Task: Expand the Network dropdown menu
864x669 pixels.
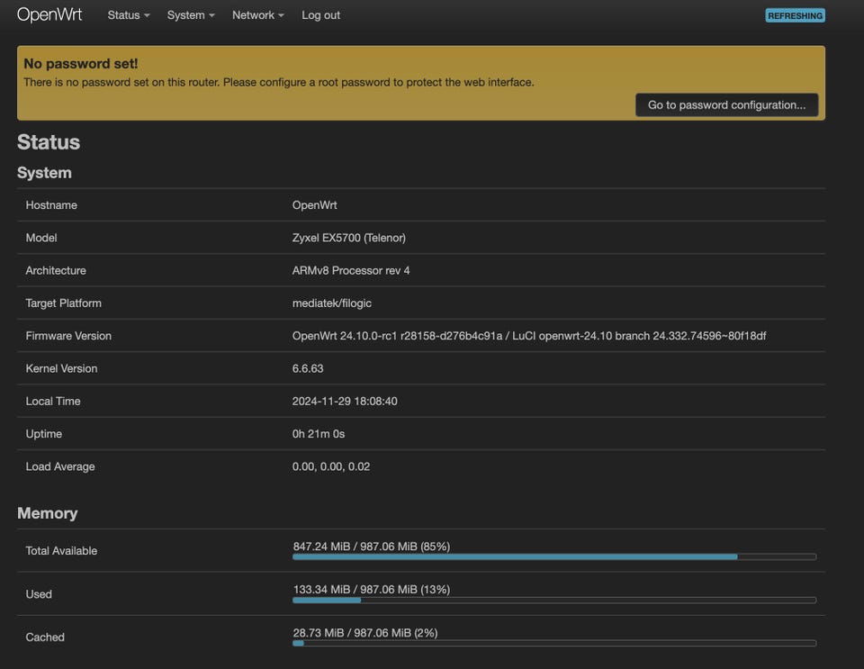Action: click(x=258, y=15)
